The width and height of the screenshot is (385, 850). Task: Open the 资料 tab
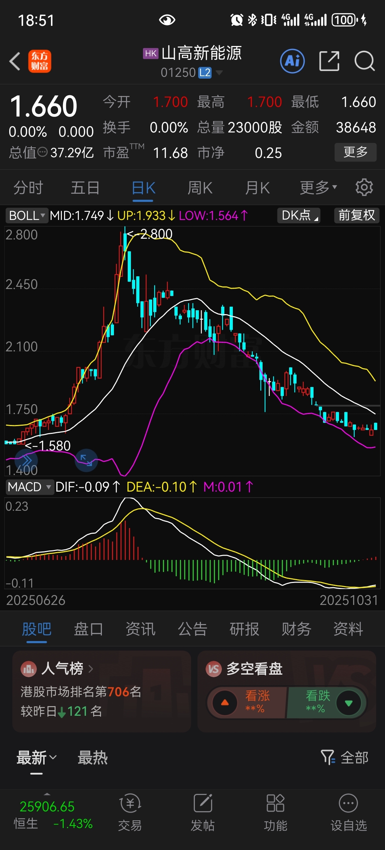click(x=349, y=629)
